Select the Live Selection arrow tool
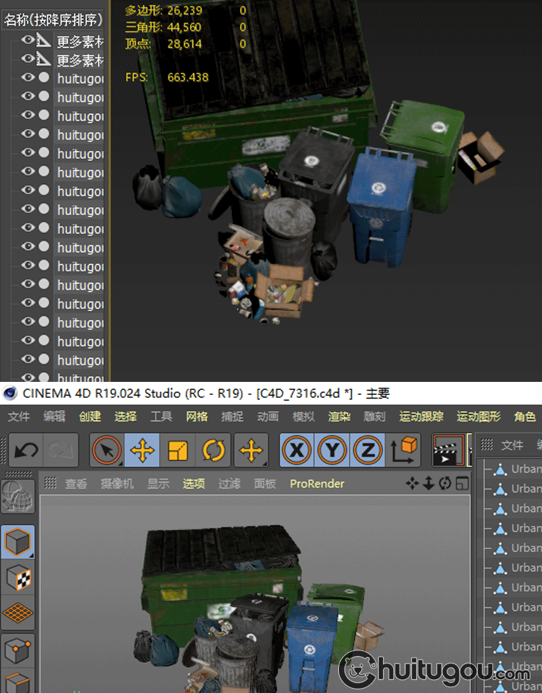542x693 pixels. [x=106, y=451]
